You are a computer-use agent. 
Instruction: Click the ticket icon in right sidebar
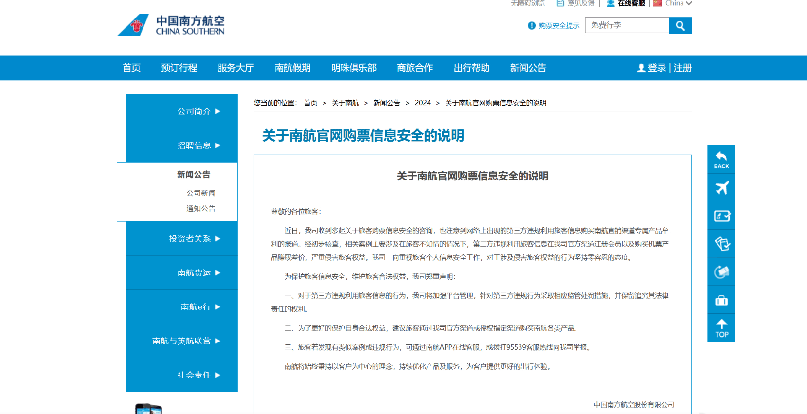coord(721,244)
